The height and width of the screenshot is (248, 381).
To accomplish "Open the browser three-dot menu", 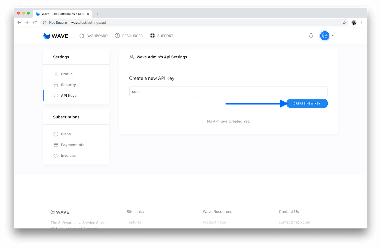I will pos(362,23).
